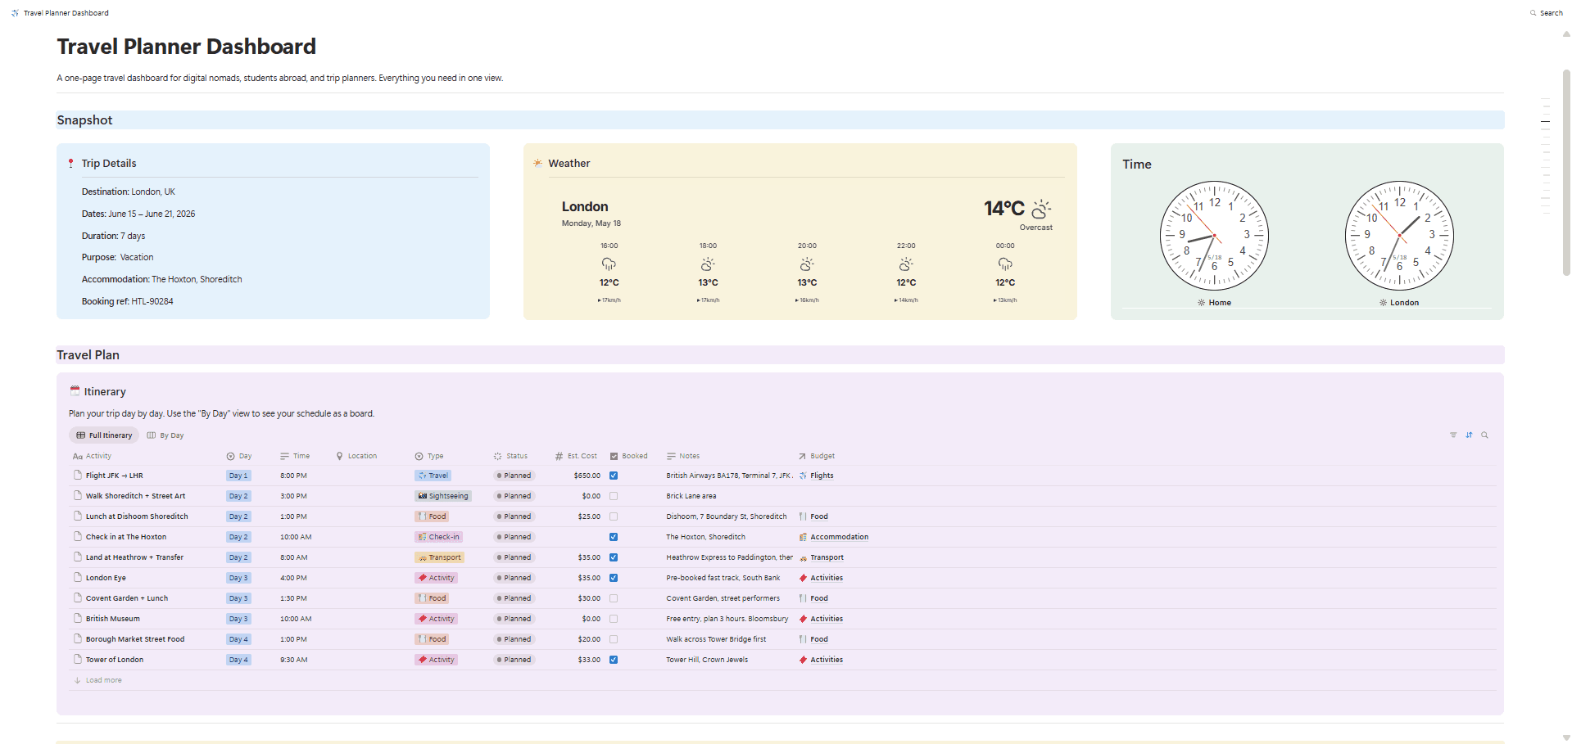Open Day 1 tag dropdown for Flight row
Screen dimensions: 1572x744
click(238, 476)
